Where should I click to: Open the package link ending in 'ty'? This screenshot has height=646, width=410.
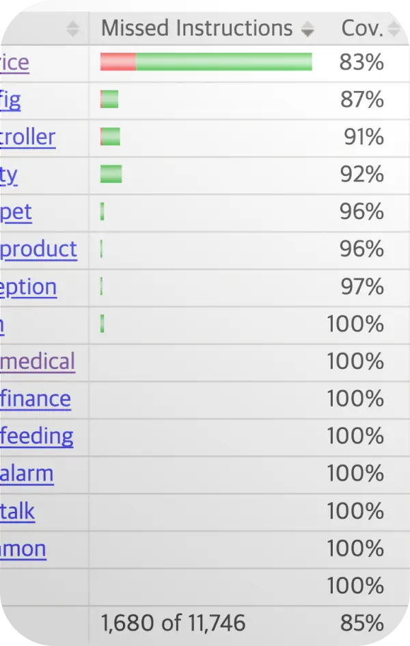(x=9, y=175)
